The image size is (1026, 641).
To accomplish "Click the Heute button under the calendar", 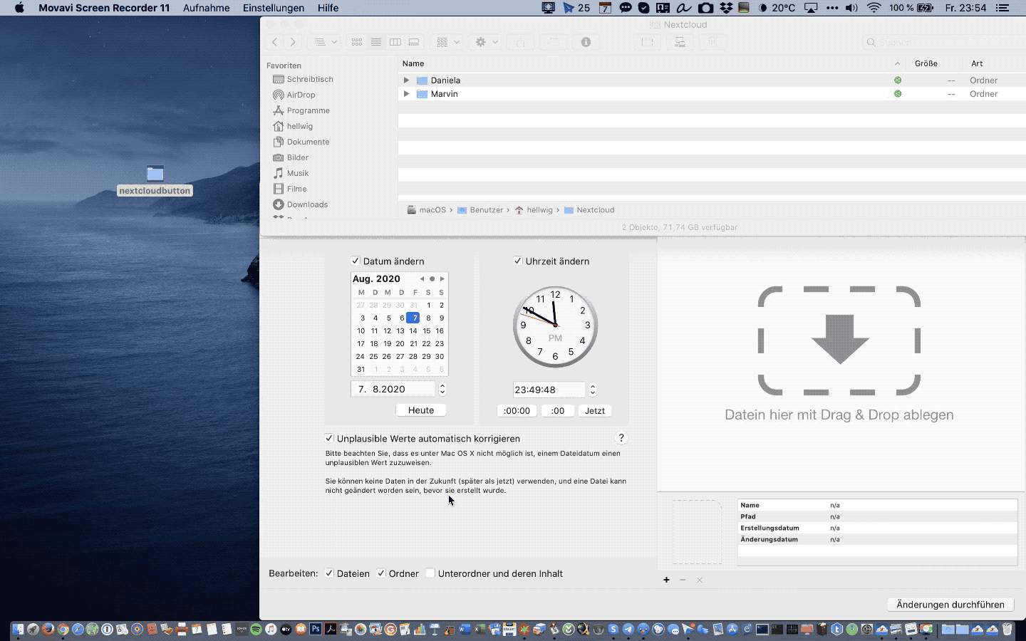I will 420,410.
